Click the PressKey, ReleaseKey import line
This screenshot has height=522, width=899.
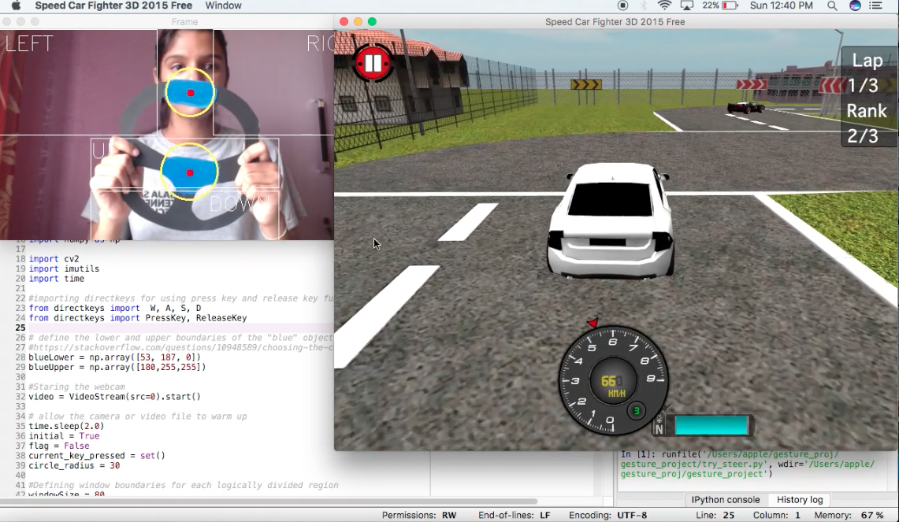tap(138, 318)
